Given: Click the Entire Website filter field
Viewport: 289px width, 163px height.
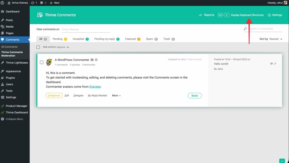Looking at the screenshot, I should [x=86, y=29].
